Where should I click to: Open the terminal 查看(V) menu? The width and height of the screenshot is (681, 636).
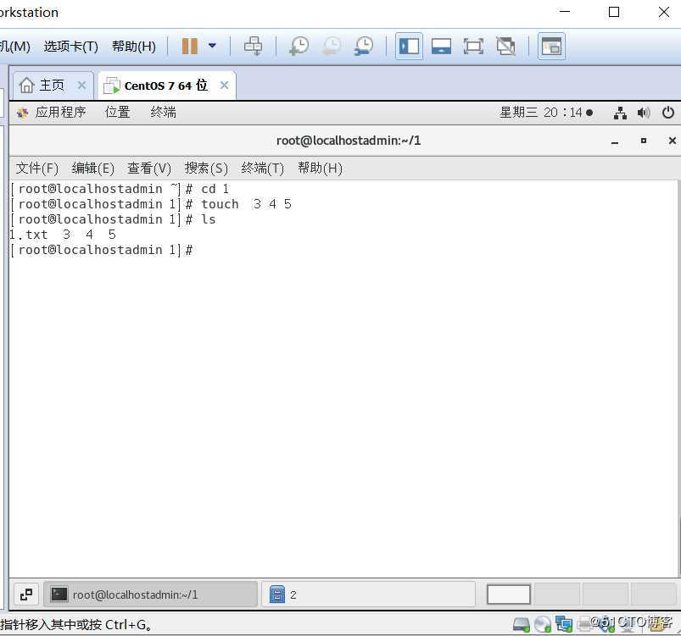[149, 168]
